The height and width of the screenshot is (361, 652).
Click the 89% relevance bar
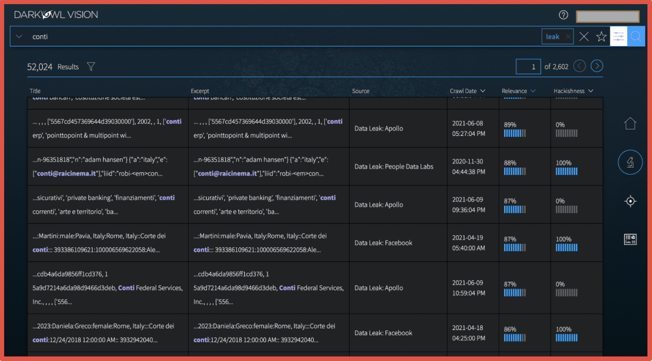pyautogui.click(x=515, y=133)
